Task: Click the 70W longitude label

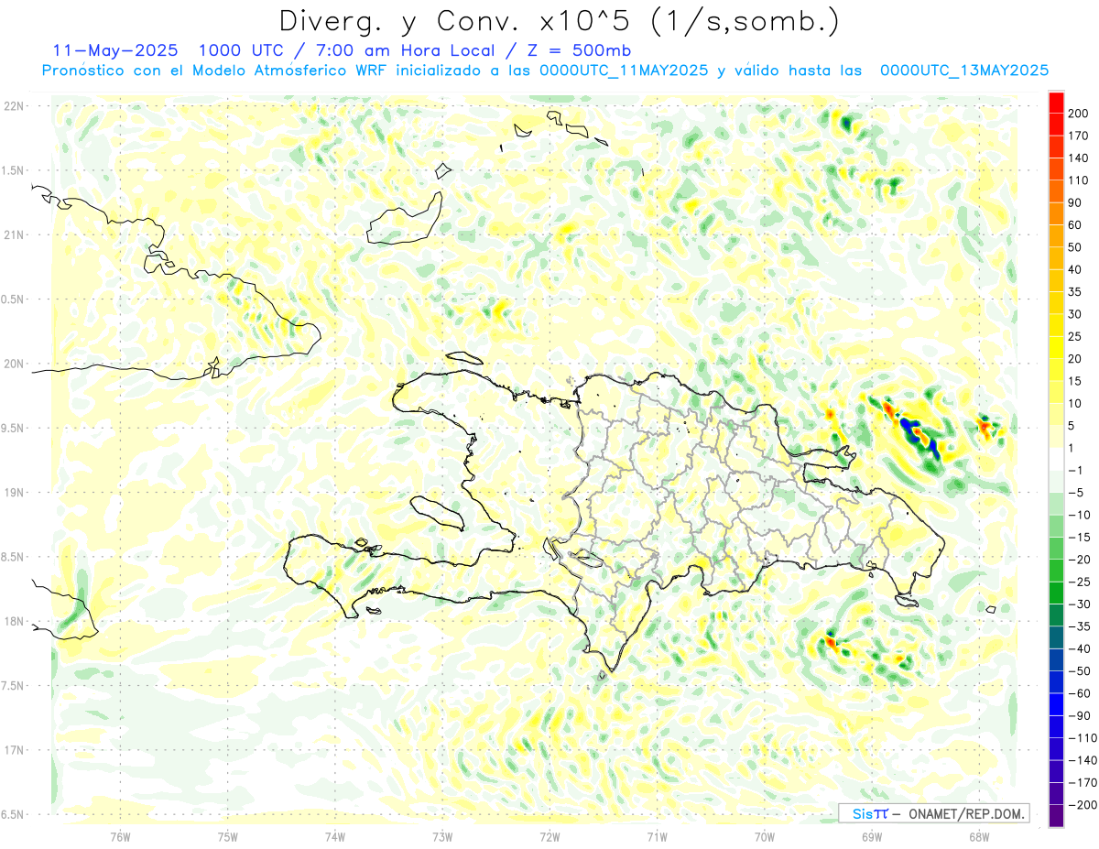Action: point(765,836)
